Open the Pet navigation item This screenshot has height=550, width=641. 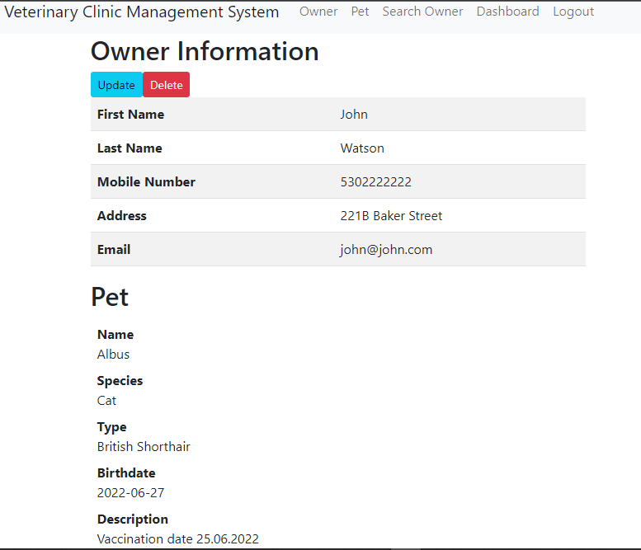tap(360, 12)
